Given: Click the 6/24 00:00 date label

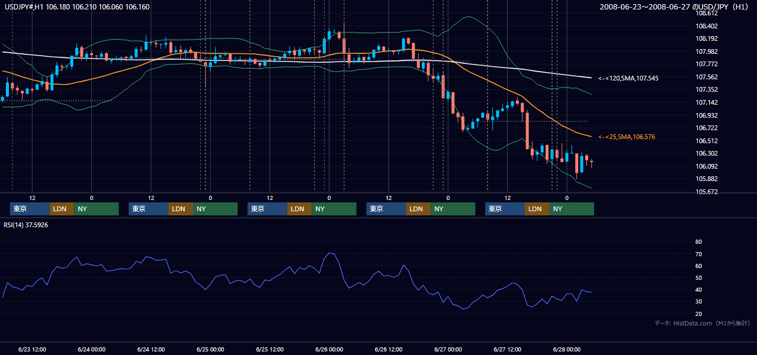Looking at the screenshot, I should pos(91,349).
